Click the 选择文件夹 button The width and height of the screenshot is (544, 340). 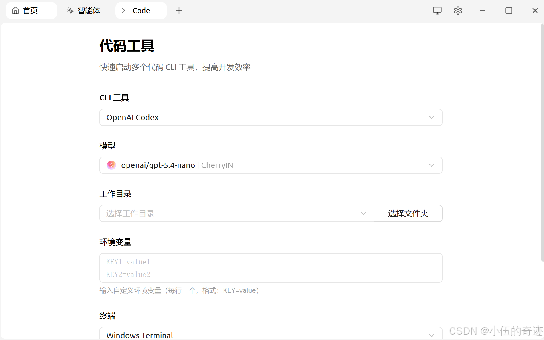[x=408, y=213]
